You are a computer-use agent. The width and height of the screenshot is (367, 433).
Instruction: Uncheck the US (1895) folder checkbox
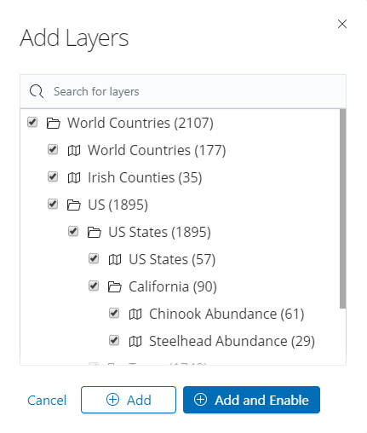pyautogui.click(x=53, y=205)
